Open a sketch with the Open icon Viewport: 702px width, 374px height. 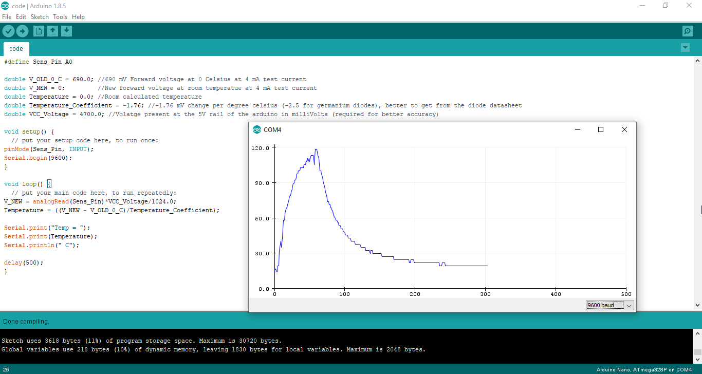pyautogui.click(x=52, y=31)
